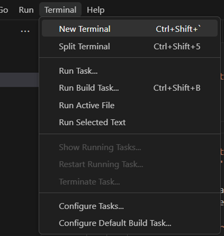Choose Run Selected Text
The image size is (224, 236).
pos(130,122)
